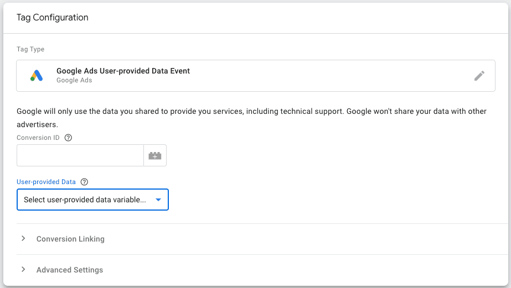The image size is (511, 288).
Task: Select the Google Ads User-provided Data Event tag type
Action: coord(256,76)
